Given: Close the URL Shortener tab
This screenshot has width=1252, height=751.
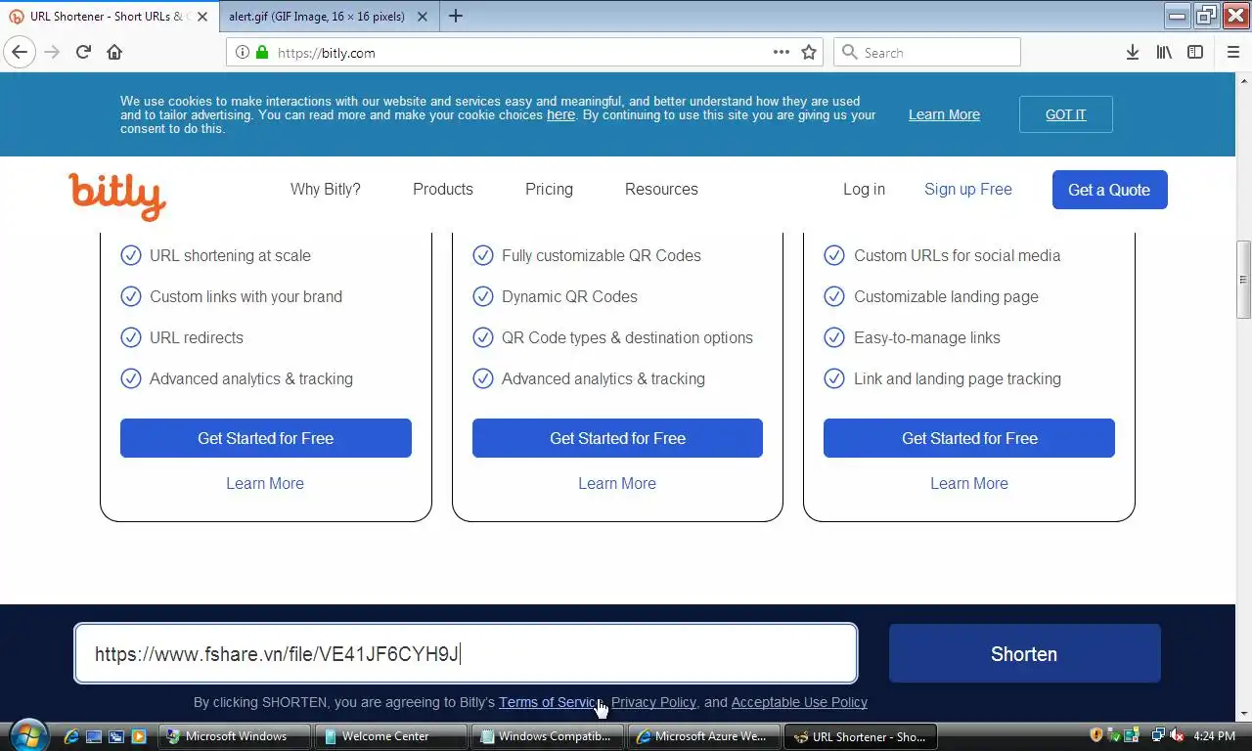Looking at the screenshot, I should [201, 17].
